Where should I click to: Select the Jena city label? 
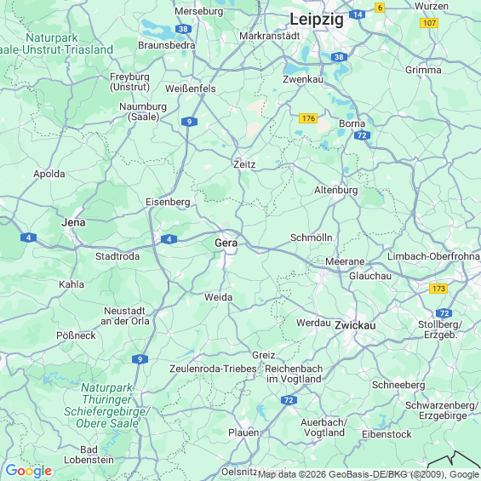click(73, 222)
